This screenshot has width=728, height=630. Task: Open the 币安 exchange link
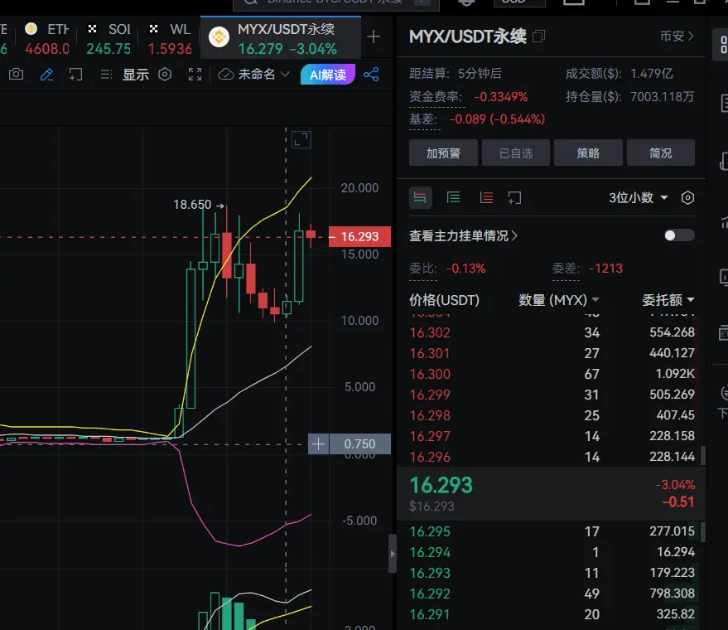point(677,36)
